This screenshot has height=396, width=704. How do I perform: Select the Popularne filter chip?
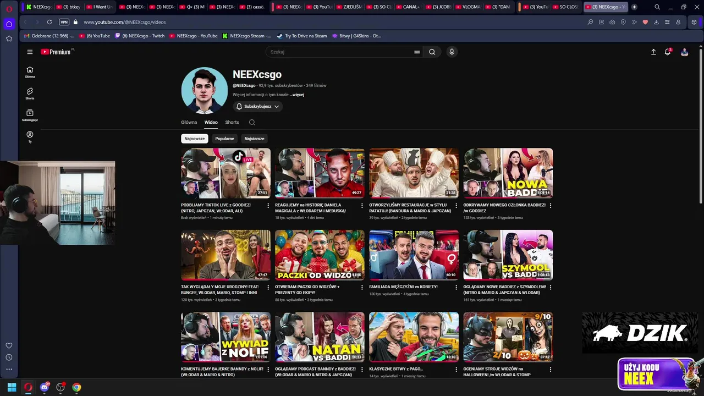click(x=224, y=139)
